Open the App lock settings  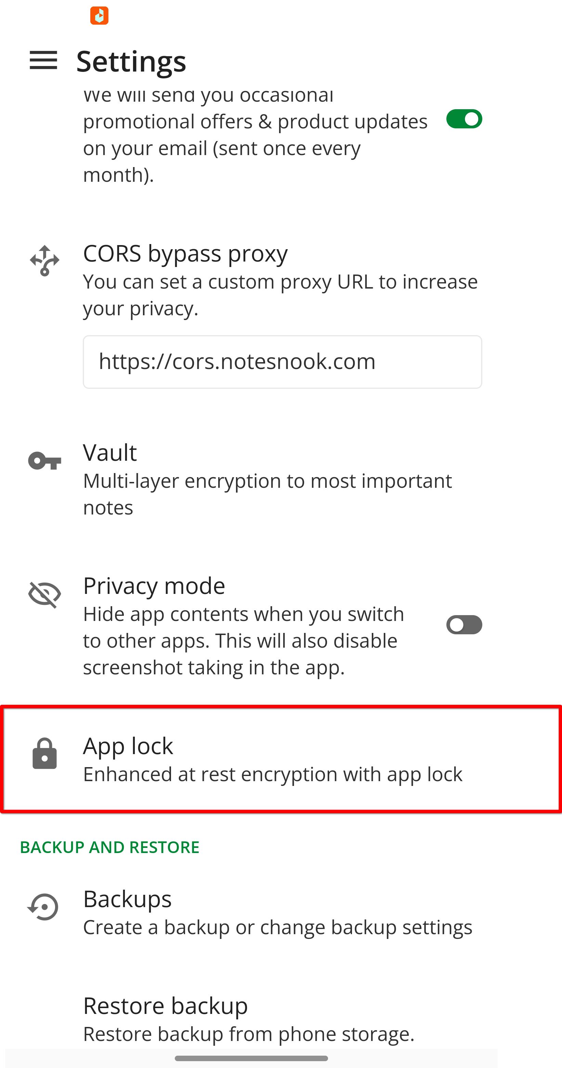pos(273,759)
